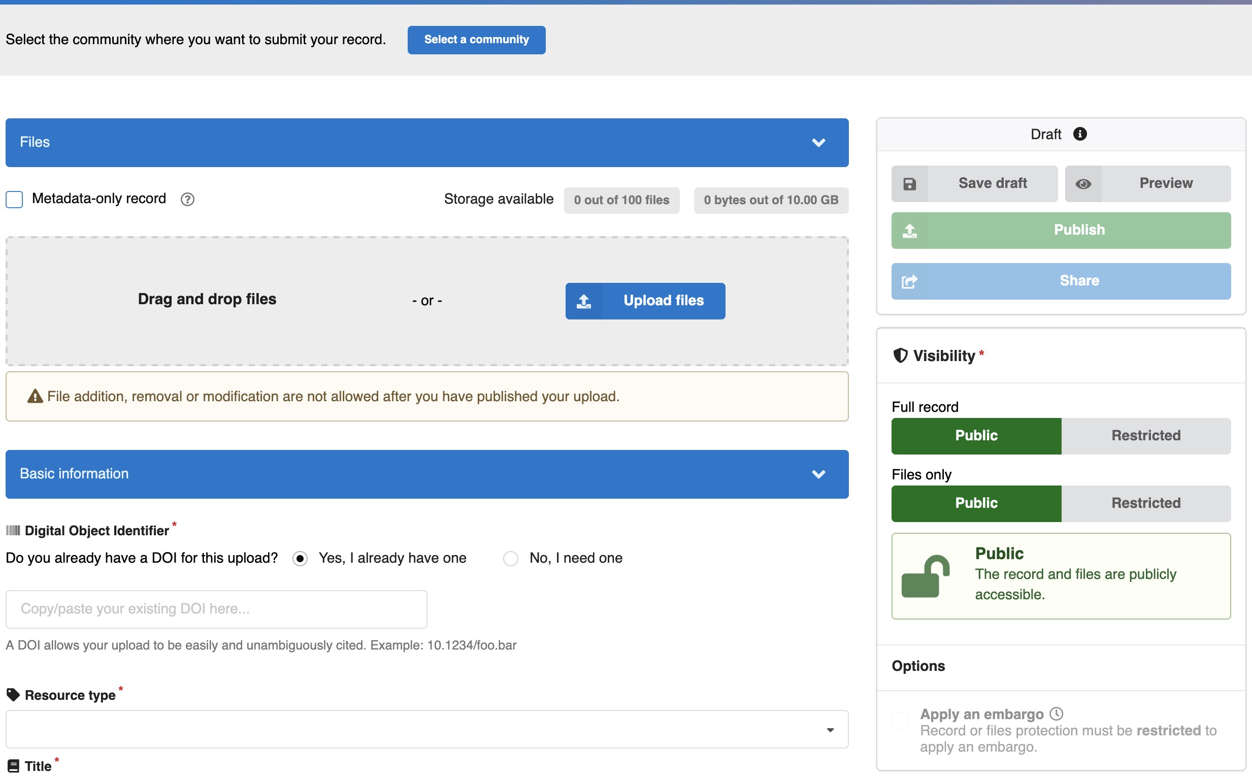This screenshot has height=777, width=1252.
Task: Click the upload icon on Publish button
Action: pos(910,231)
